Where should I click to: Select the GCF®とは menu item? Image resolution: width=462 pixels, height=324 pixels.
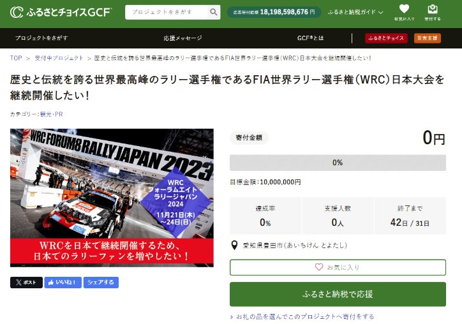point(310,38)
